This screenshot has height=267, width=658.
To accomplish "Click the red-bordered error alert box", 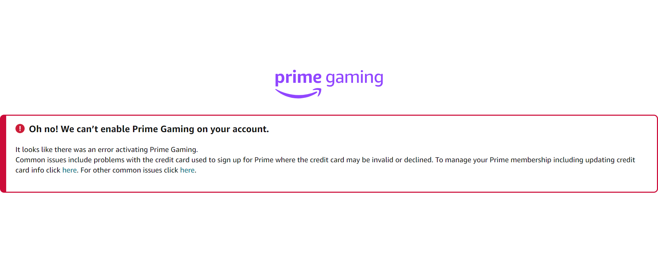I will point(329,152).
